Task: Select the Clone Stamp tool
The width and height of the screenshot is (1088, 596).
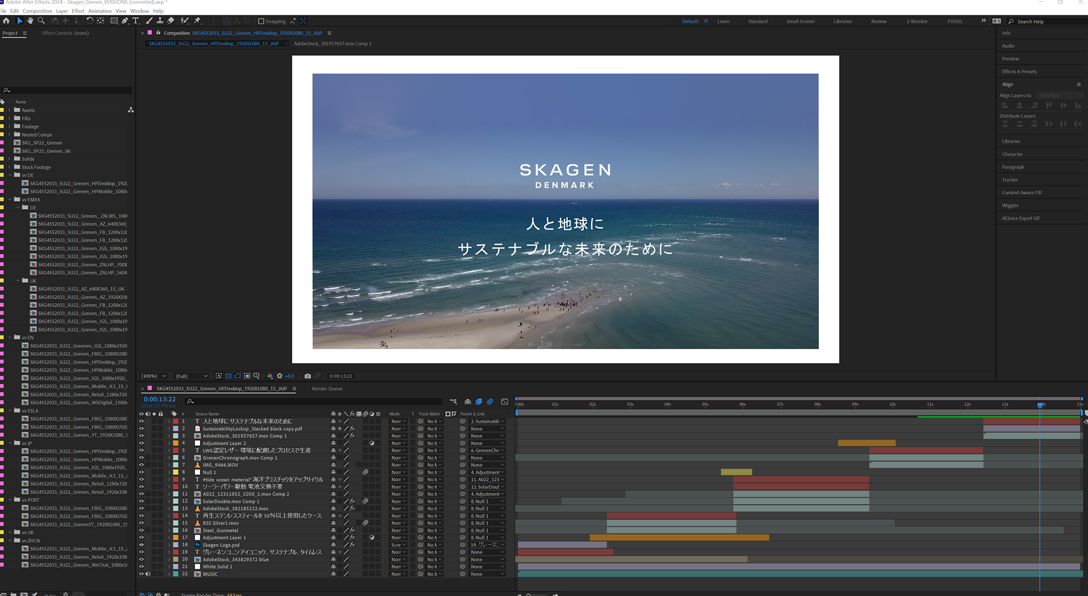Action: tap(160, 21)
